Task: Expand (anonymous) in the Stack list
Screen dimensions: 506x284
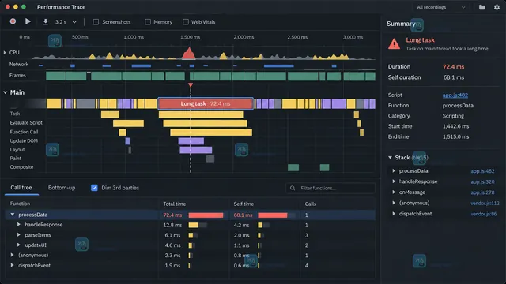Action: click(394, 203)
